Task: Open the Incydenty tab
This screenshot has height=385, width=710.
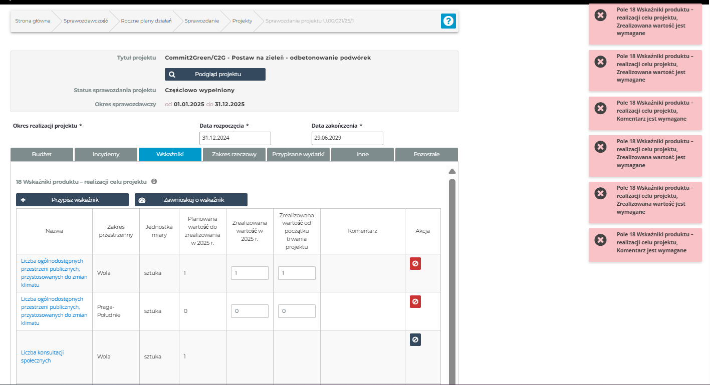Action: (106, 154)
